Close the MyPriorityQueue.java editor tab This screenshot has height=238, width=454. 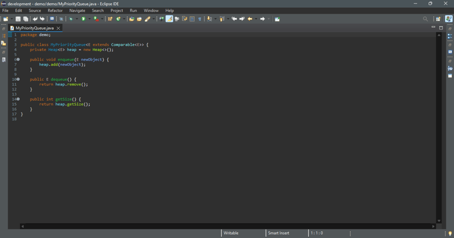tap(58, 28)
